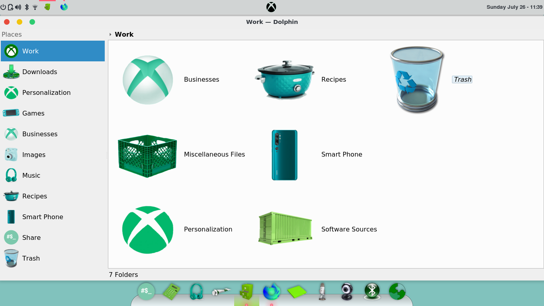
Task: Open the Businesses folder icon in main view
Action: [148, 80]
